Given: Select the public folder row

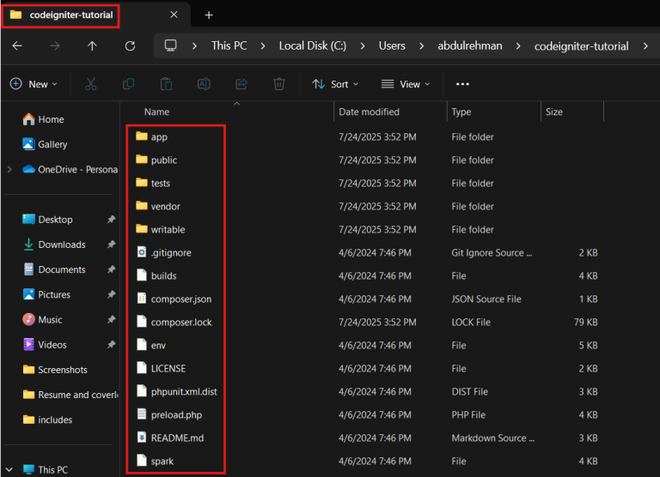Looking at the screenshot, I should point(364,160).
